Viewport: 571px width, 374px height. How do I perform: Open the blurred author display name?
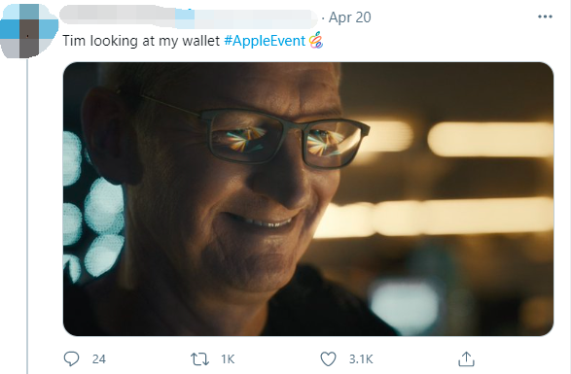(118, 17)
